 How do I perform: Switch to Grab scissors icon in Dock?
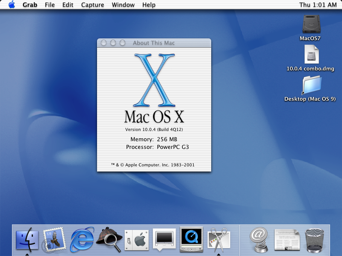click(x=218, y=239)
